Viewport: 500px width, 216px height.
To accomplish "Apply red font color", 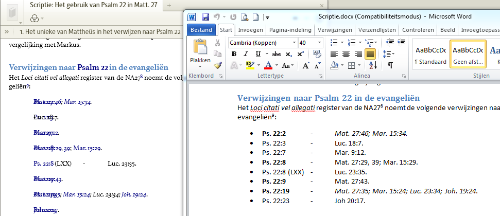I will pos(268,66).
